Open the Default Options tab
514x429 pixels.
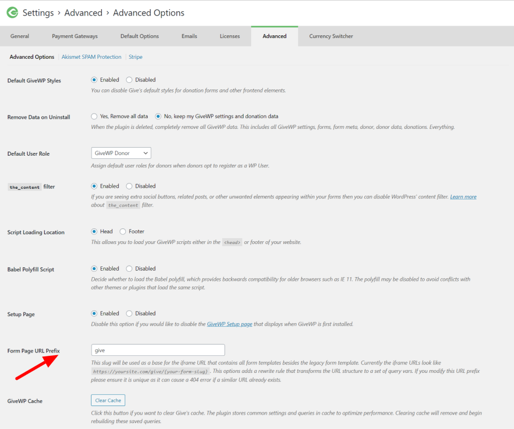pyautogui.click(x=140, y=36)
